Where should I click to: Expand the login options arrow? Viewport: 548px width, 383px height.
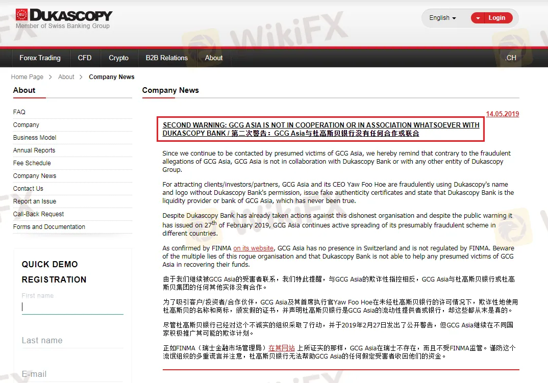[478, 18]
